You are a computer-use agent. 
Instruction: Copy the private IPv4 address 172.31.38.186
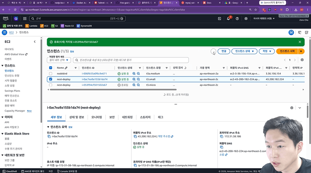tap(222, 136)
